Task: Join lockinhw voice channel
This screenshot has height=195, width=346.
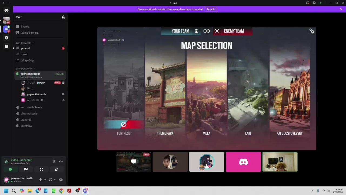Action: click(40, 126)
